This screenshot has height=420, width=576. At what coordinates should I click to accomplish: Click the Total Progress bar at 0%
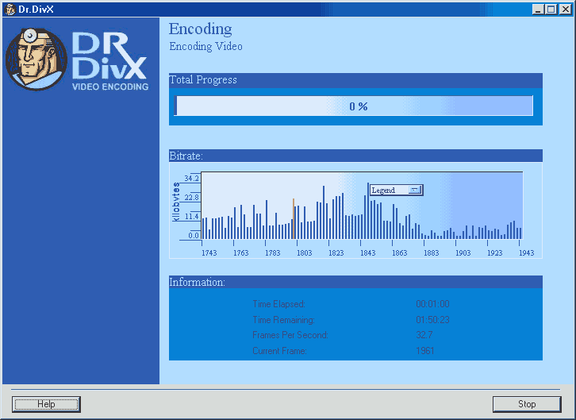tap(354, 106)
